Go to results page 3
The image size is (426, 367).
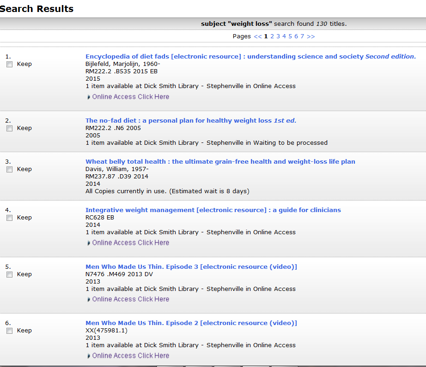click(278, 36)
